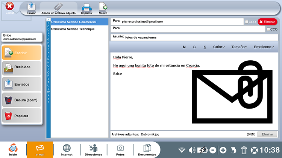Open Documentos from taskbar
Viewport: 282px width, 158px height.
click(147, 150)
